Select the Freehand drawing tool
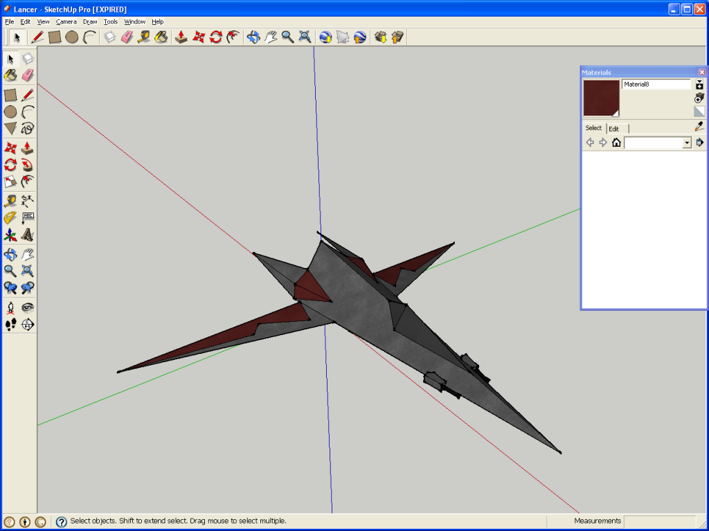The width and height of the screenshot is (709, 531). point(28,129)
